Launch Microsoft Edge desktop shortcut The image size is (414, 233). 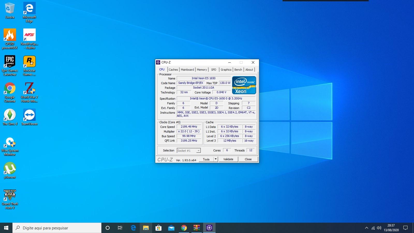pos(29,12)
